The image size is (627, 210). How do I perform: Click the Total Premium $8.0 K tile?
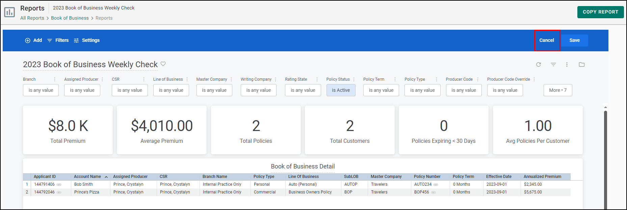68,130
